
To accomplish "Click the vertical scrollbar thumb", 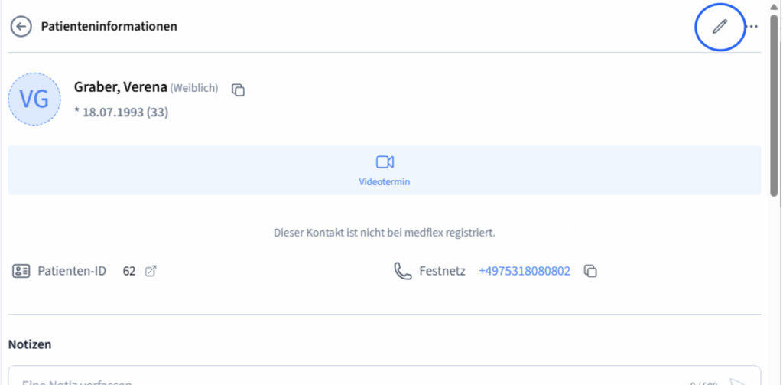I will pyautogui.click(x=774, y=105).
